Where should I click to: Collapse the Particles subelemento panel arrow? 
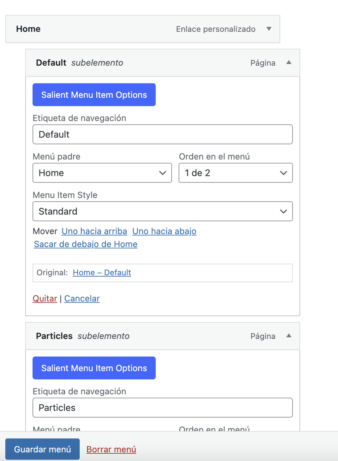point(289,336)
